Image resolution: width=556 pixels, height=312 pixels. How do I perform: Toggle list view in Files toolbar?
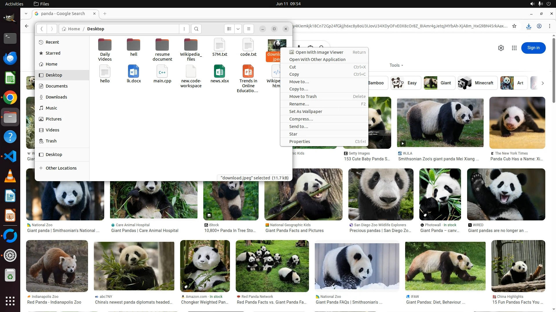229,29
